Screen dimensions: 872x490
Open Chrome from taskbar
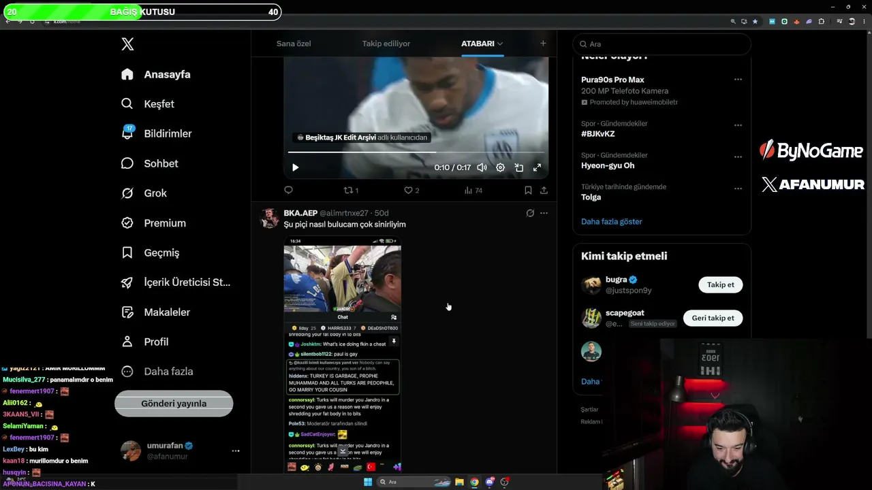474,482
